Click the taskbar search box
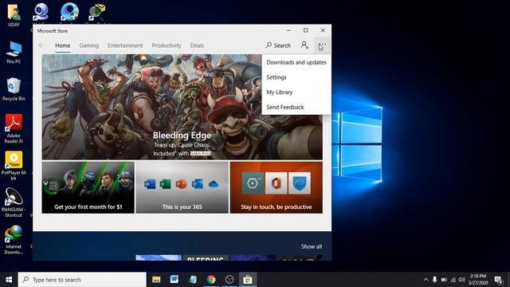The height and width of the screenshot is (287, 510). click(x=82, y=280)
